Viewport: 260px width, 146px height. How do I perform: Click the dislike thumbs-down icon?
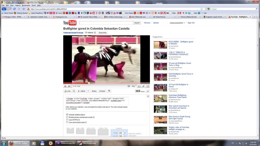point(74,91)
